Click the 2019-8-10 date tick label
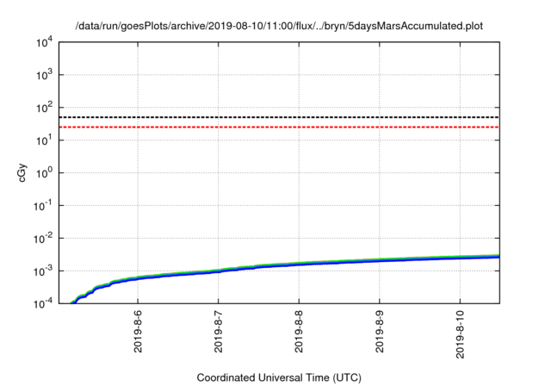The image size is (551, 386). click(460, 334)
